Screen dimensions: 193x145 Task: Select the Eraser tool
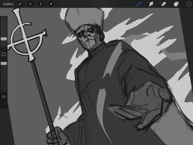163,4
